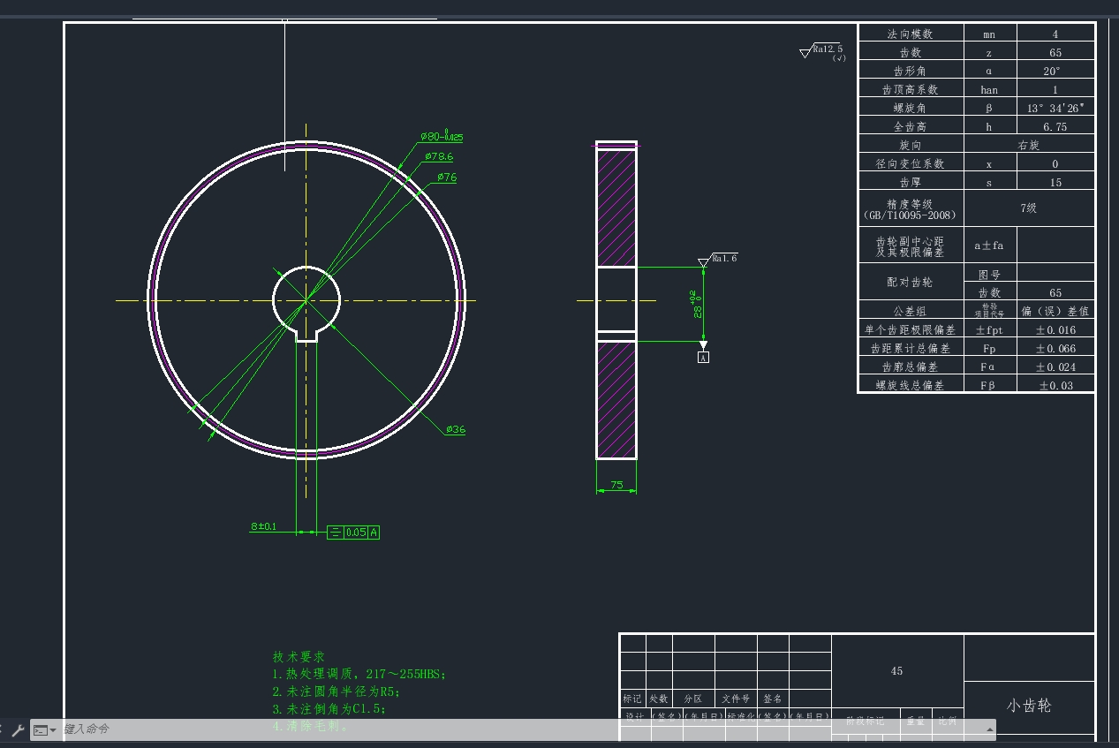Select the 小齿轮 part name in title block

[x=1029, y=706]
